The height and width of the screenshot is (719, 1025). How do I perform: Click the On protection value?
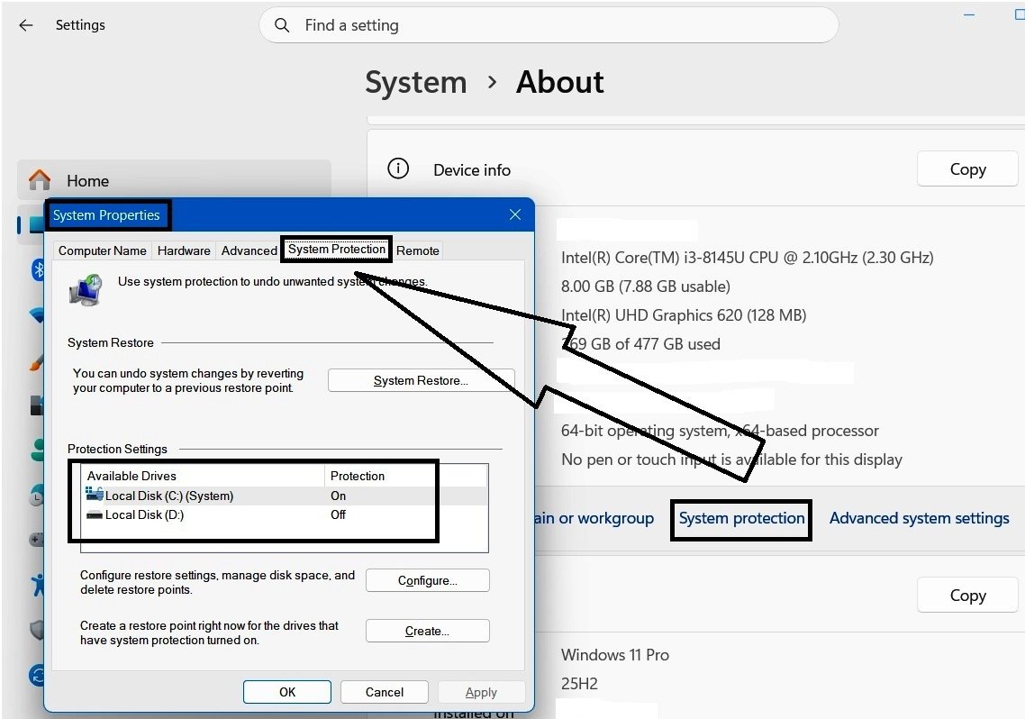tap(338, 496)
